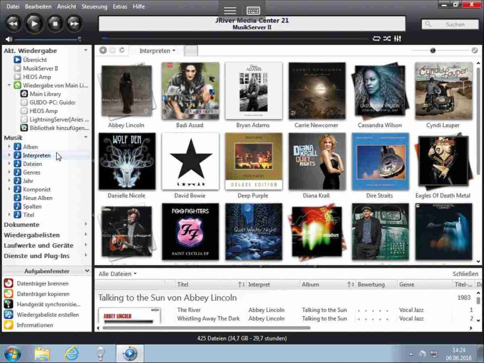Screen dimensions: 484x363
Task: Expand the Jahr tree node
Action: (x=9, y=181)
